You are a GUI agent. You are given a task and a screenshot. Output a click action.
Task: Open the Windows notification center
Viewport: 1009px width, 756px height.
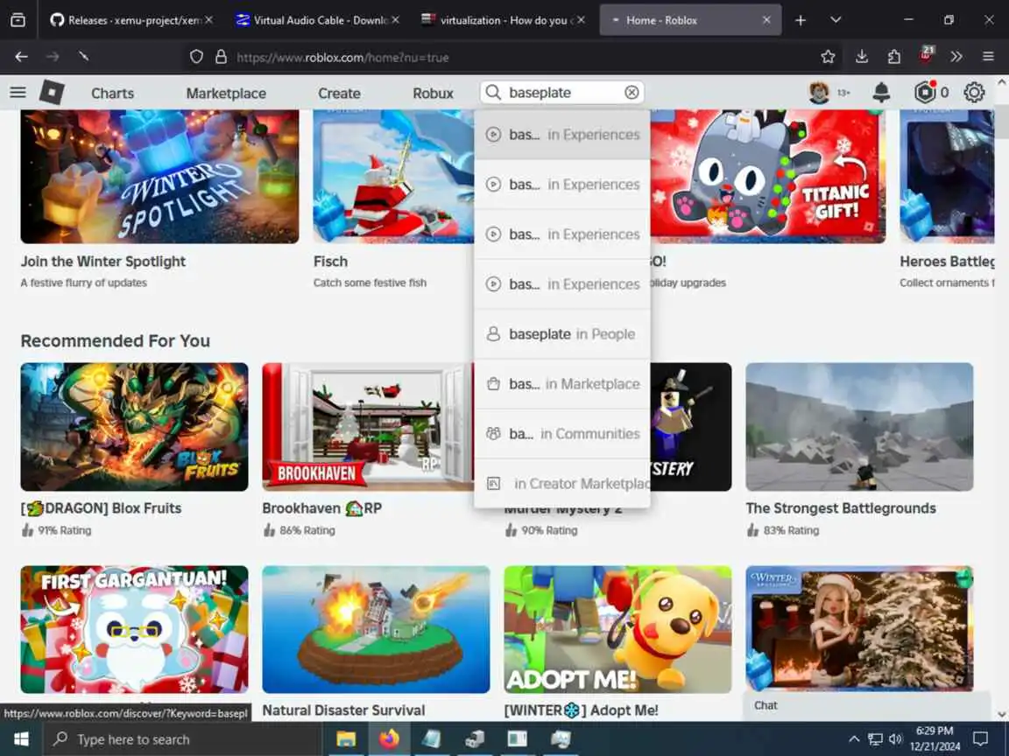tap(980, 739)
